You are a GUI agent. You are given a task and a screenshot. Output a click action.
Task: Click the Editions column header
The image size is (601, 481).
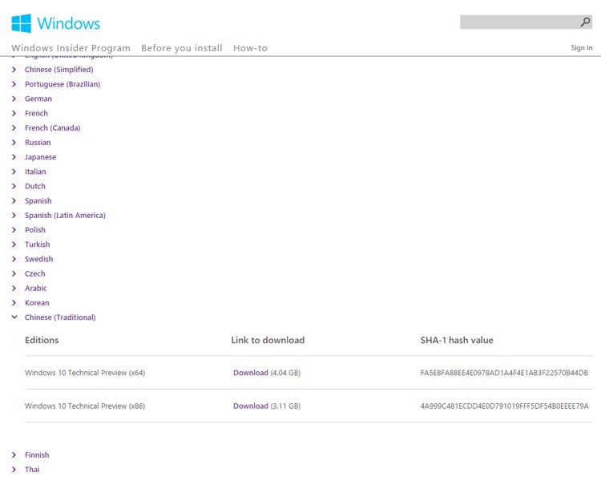(42, 340)
